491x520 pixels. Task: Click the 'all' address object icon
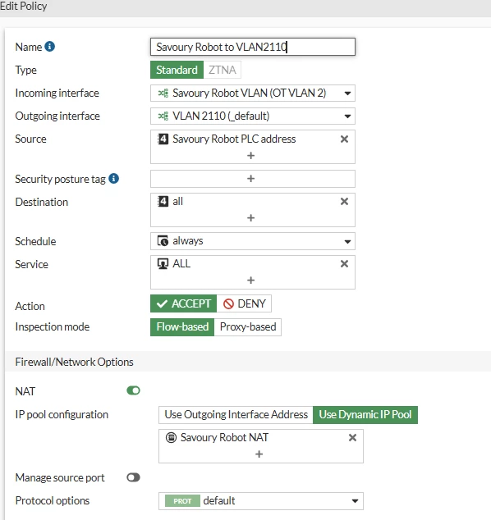pos(163,201)
